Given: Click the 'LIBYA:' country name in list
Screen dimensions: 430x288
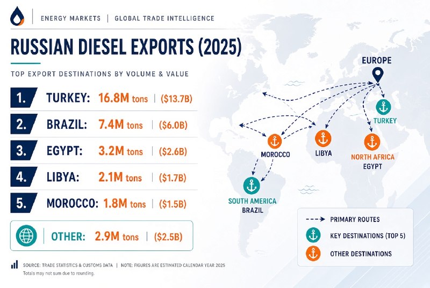Looking at the screenshot, I should pos(63,177).
